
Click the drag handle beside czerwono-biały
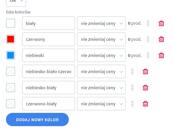click(x=132, y=104)
